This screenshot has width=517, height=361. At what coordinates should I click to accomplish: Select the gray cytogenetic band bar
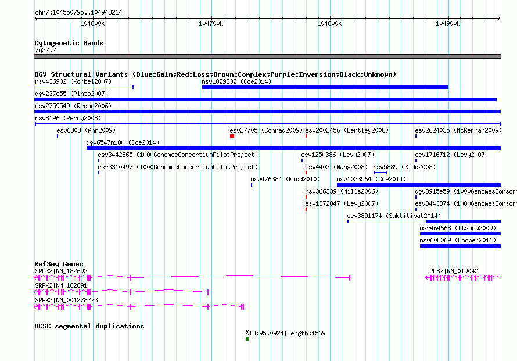point(267,56)
